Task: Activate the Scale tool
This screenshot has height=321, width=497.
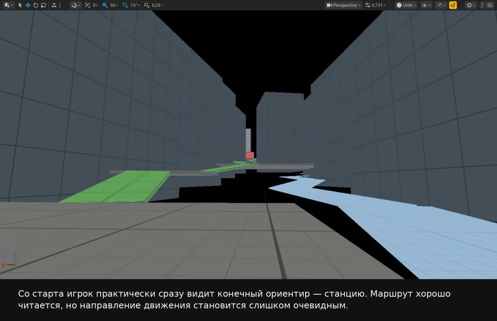Action: [43, 5]
